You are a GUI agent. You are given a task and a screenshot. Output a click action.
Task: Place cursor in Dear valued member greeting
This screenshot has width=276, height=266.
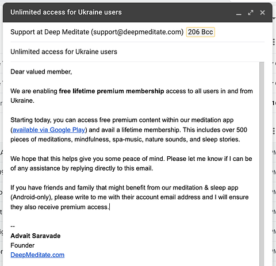pos(41,72)
